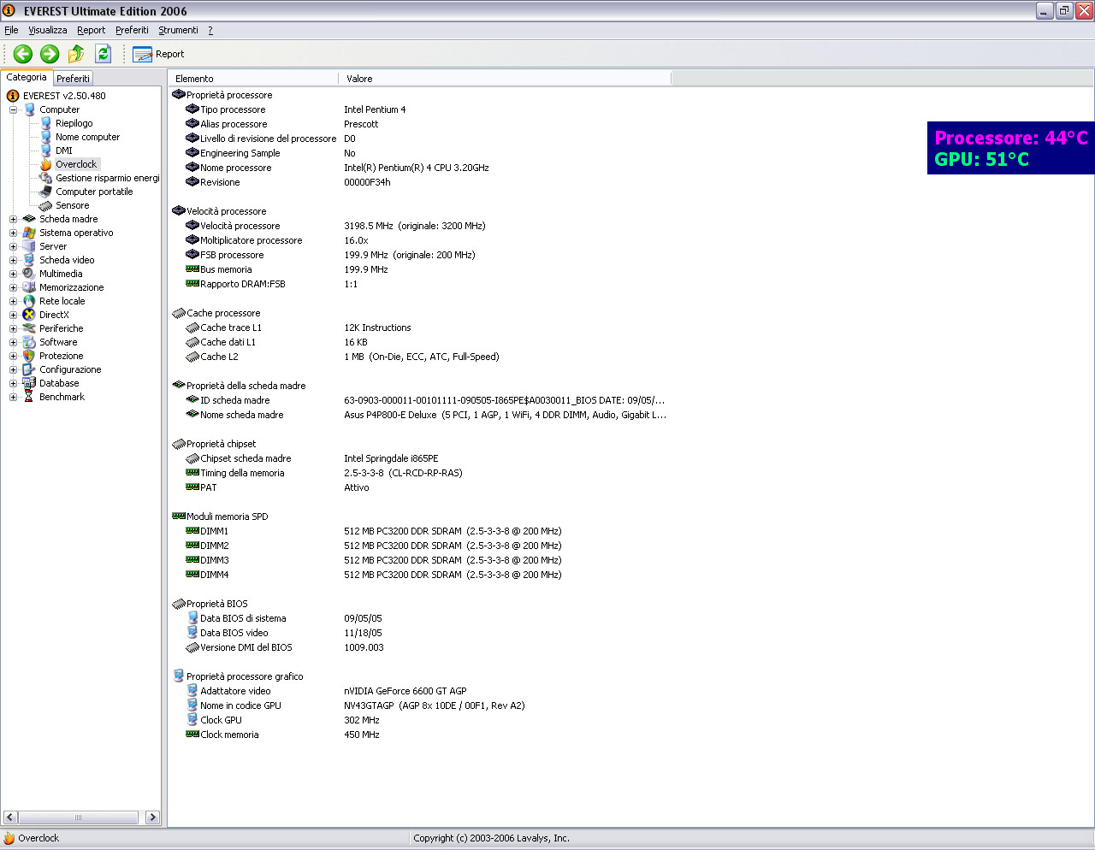This screenshot has width=1095, height=850.
Task: Click horizontal scrollbar left arrow in tree panel
Action: [10, 818]
